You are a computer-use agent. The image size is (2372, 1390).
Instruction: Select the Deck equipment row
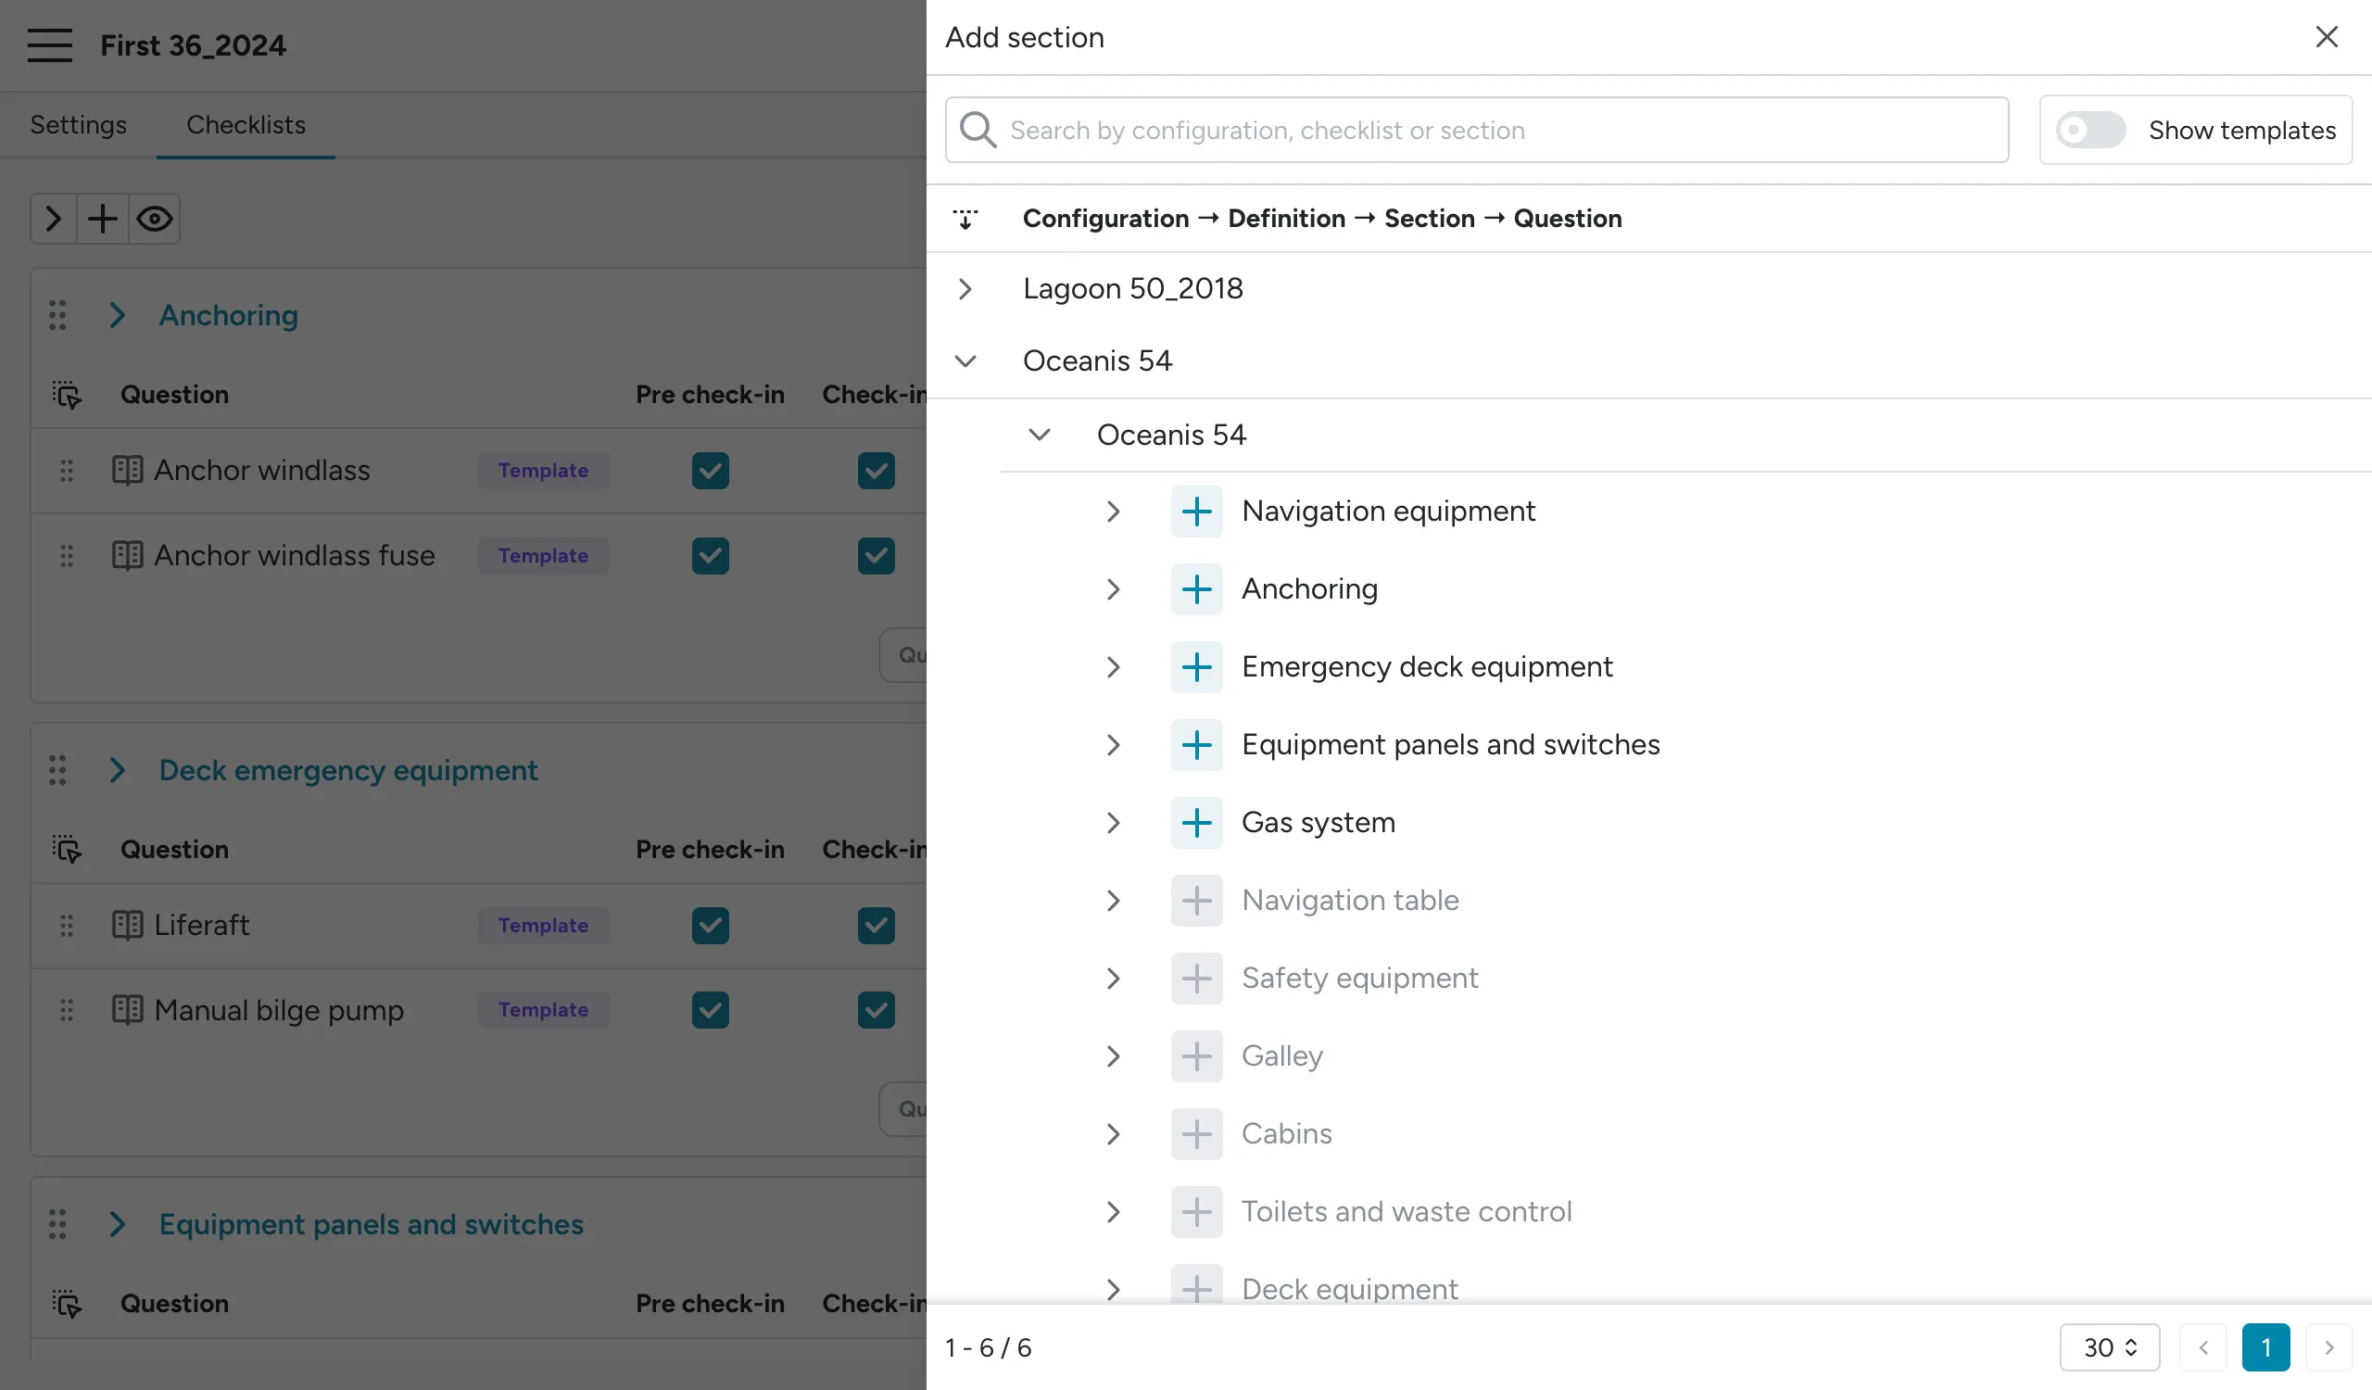(1350, 1290)
